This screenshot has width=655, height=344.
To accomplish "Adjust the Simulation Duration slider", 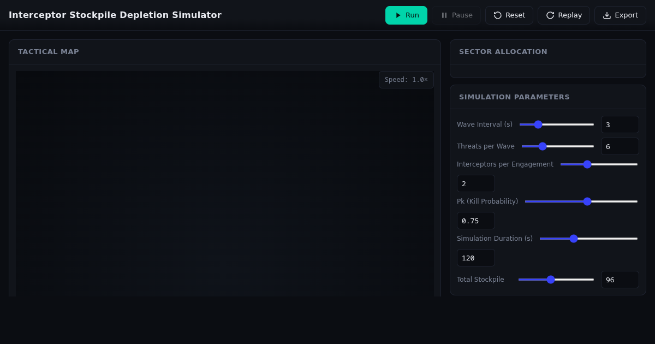I will click(x=588, y=239).
